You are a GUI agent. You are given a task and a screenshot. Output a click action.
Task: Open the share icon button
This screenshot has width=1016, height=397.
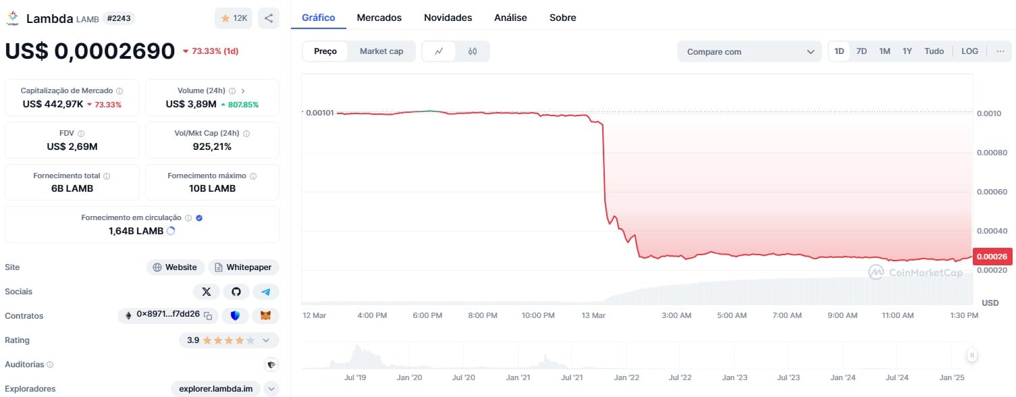[x=269, y=18]
